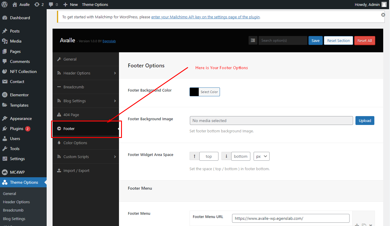The height and width of the screenshot is (226, 390).
Task: Open the Howdy, Admin profile avatar
Action: 384,4
